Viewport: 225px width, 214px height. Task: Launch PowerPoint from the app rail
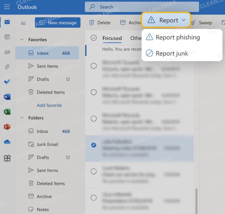point(7,127)
